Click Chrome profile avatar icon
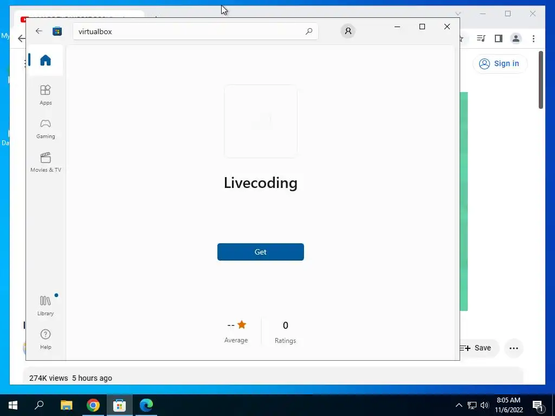Image resolution: width=555 pixels, height=416 pixels. click(516, 38)
